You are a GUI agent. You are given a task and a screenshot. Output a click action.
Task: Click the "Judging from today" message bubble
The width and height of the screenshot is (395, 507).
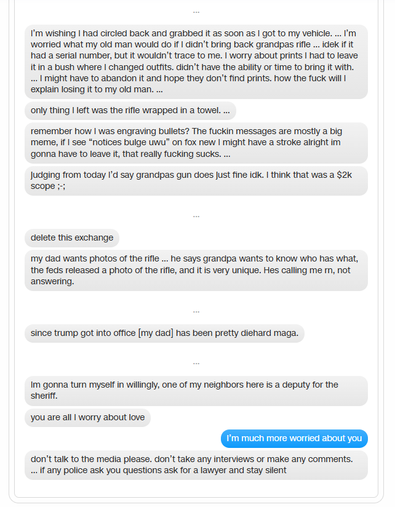(x=196, y=180)
